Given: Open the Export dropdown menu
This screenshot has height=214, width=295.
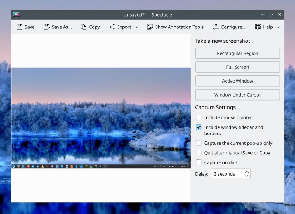Looking at the screenshot, I should [124, 27].
